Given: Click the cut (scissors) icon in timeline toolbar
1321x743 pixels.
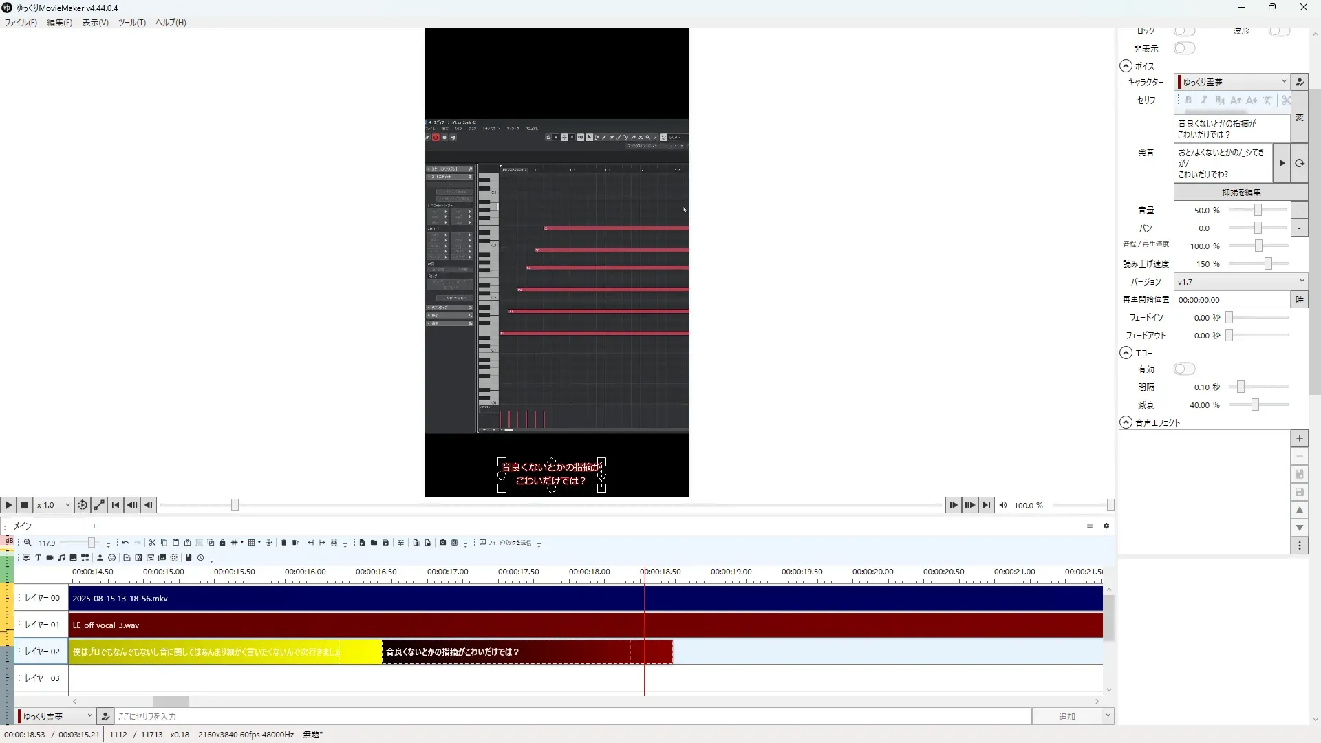Looking at the screenshot, I should (x=152, y=543).
